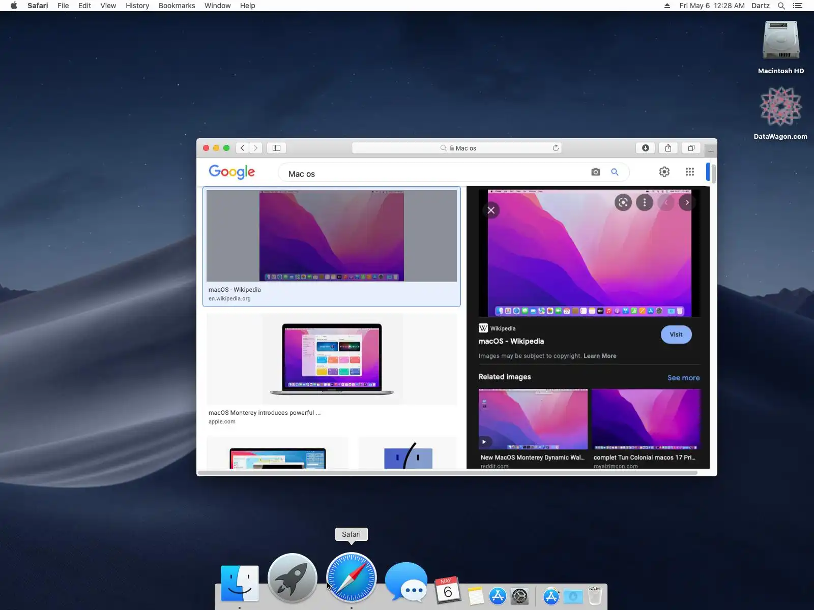Select the macOS Monterey MacBook thumbnail
The width and height of the screenshot is (814, 610).
point(332,359)
